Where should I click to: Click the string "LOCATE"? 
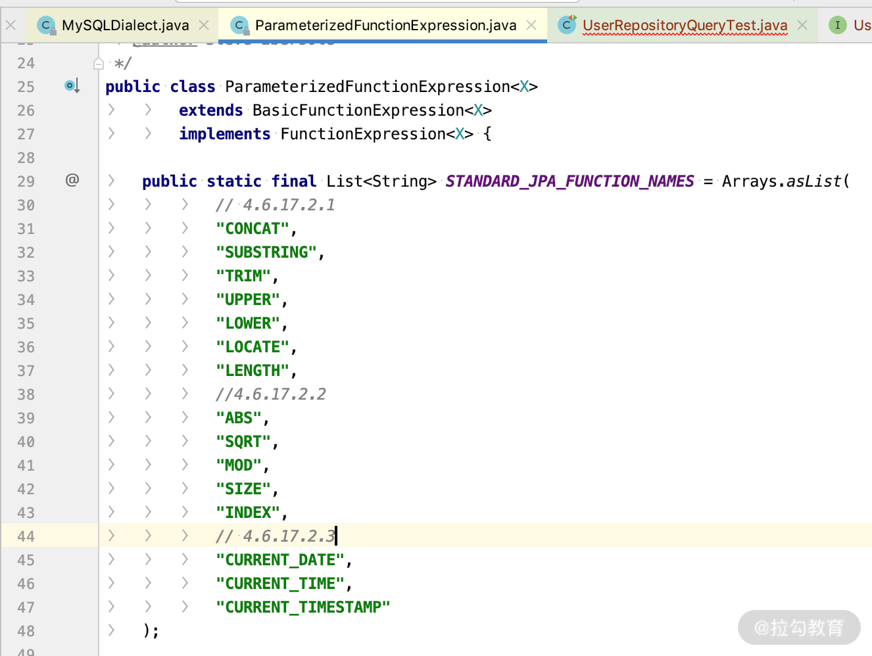pyautogui.click(x=253, y=347)
